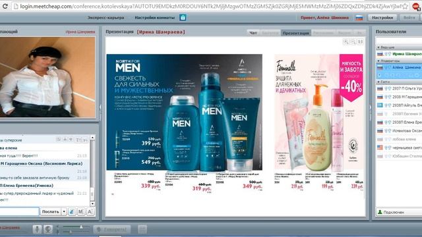Click the chat message input field

(x=19, y=212)
